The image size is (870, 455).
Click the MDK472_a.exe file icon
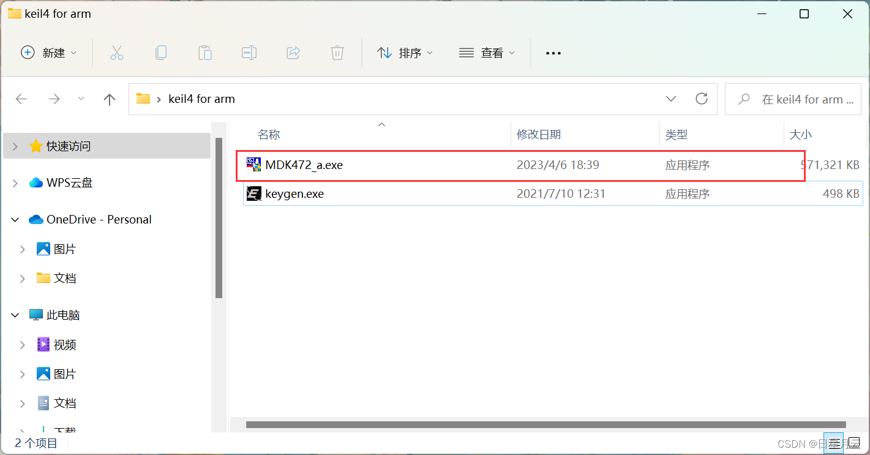(253, 165)
